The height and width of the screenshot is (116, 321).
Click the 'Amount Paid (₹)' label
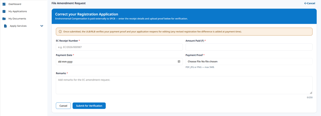pos(195,41)
